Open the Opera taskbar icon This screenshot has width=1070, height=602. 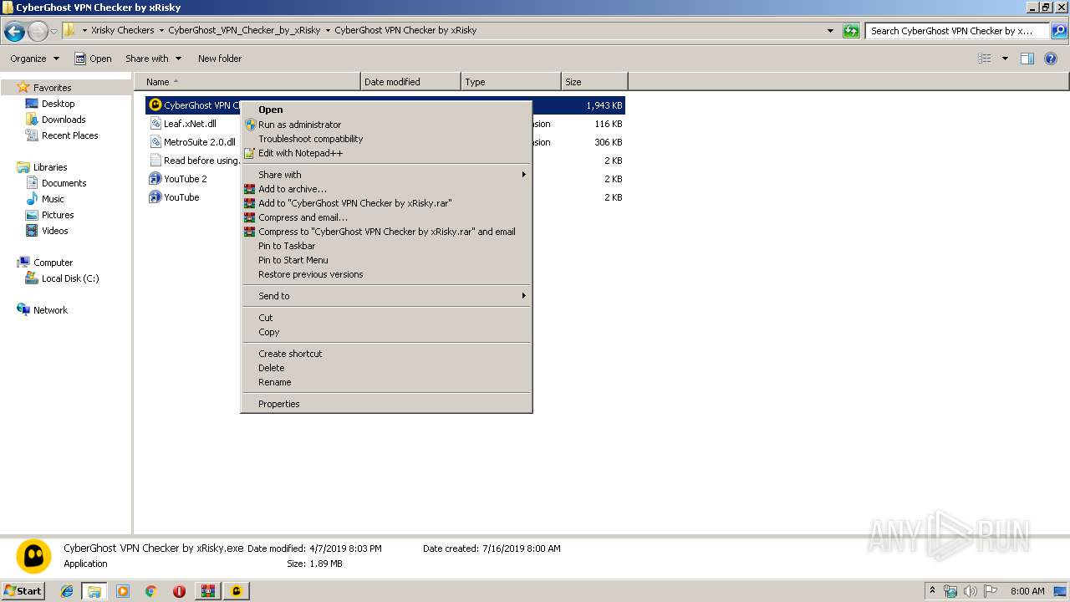click(x=179, y=591)
